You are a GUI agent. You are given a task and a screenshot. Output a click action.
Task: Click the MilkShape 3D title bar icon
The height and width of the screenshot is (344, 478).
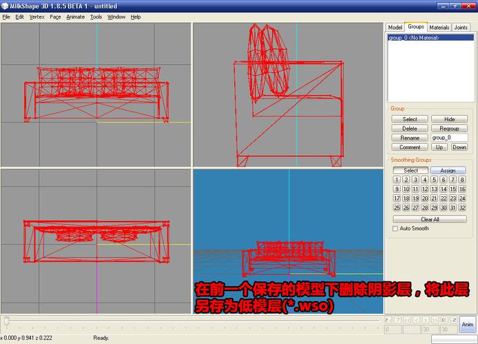[6, 6]
